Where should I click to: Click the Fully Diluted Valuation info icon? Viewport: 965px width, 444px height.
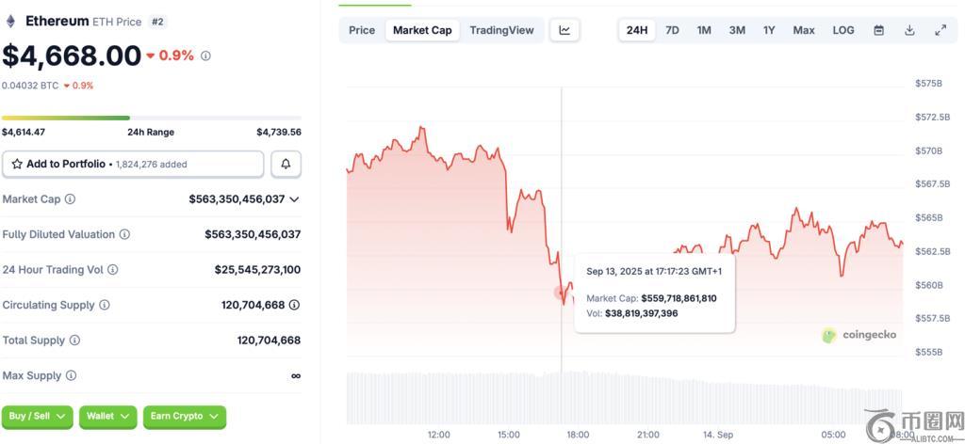(124, 234)
